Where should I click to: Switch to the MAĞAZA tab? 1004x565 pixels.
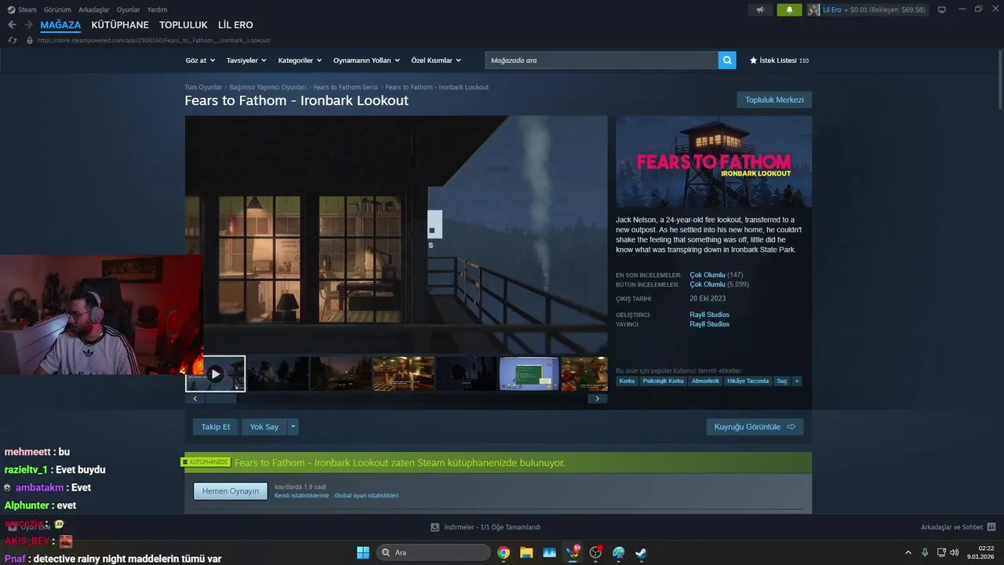pyautogui.click(x=60, y=25)
